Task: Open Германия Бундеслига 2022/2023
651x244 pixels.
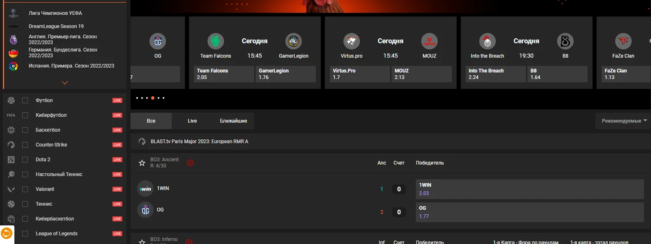Action: tap(63, 53)
